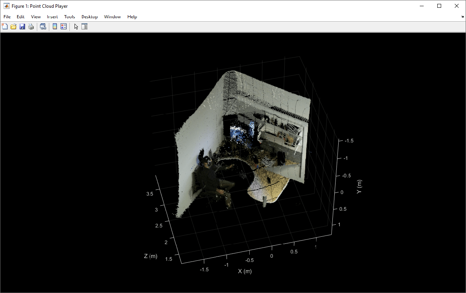Click the Open File folder icon
Screen dimensions: 466x293
coord(14,26)
